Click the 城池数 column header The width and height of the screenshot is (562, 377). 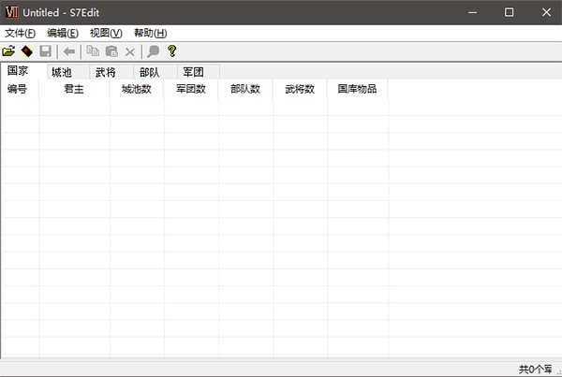137,90
